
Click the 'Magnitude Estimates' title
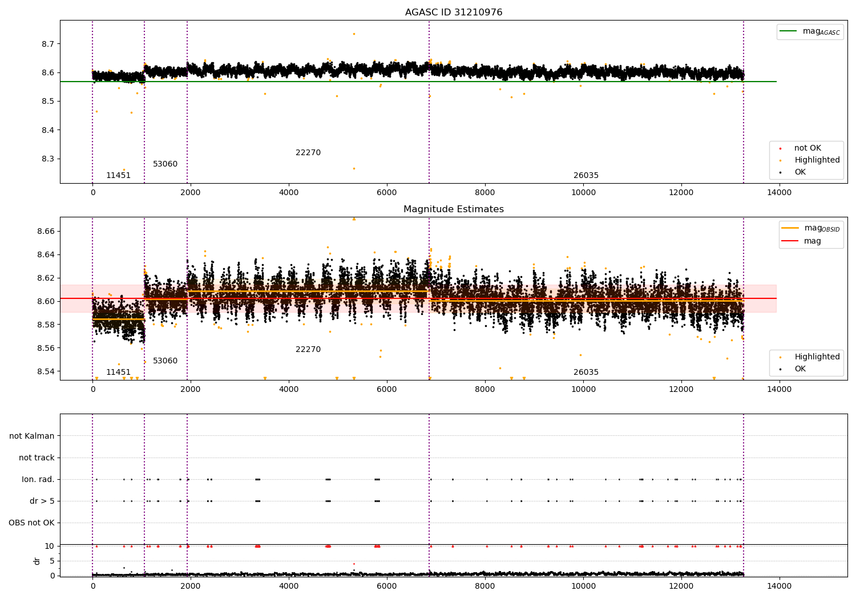(x=454, y=209)
